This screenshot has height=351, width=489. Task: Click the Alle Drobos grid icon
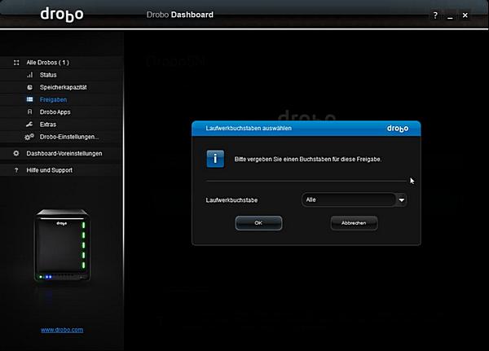point(16,63)
